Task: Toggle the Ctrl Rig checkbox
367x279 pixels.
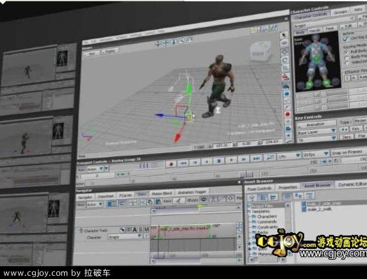Action: click(x=345, y=39)
